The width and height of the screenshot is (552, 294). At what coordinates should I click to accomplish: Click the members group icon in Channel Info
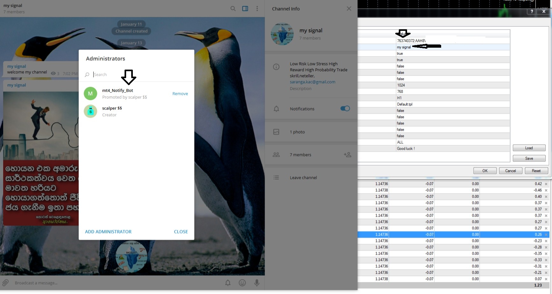tap(276, 154)
